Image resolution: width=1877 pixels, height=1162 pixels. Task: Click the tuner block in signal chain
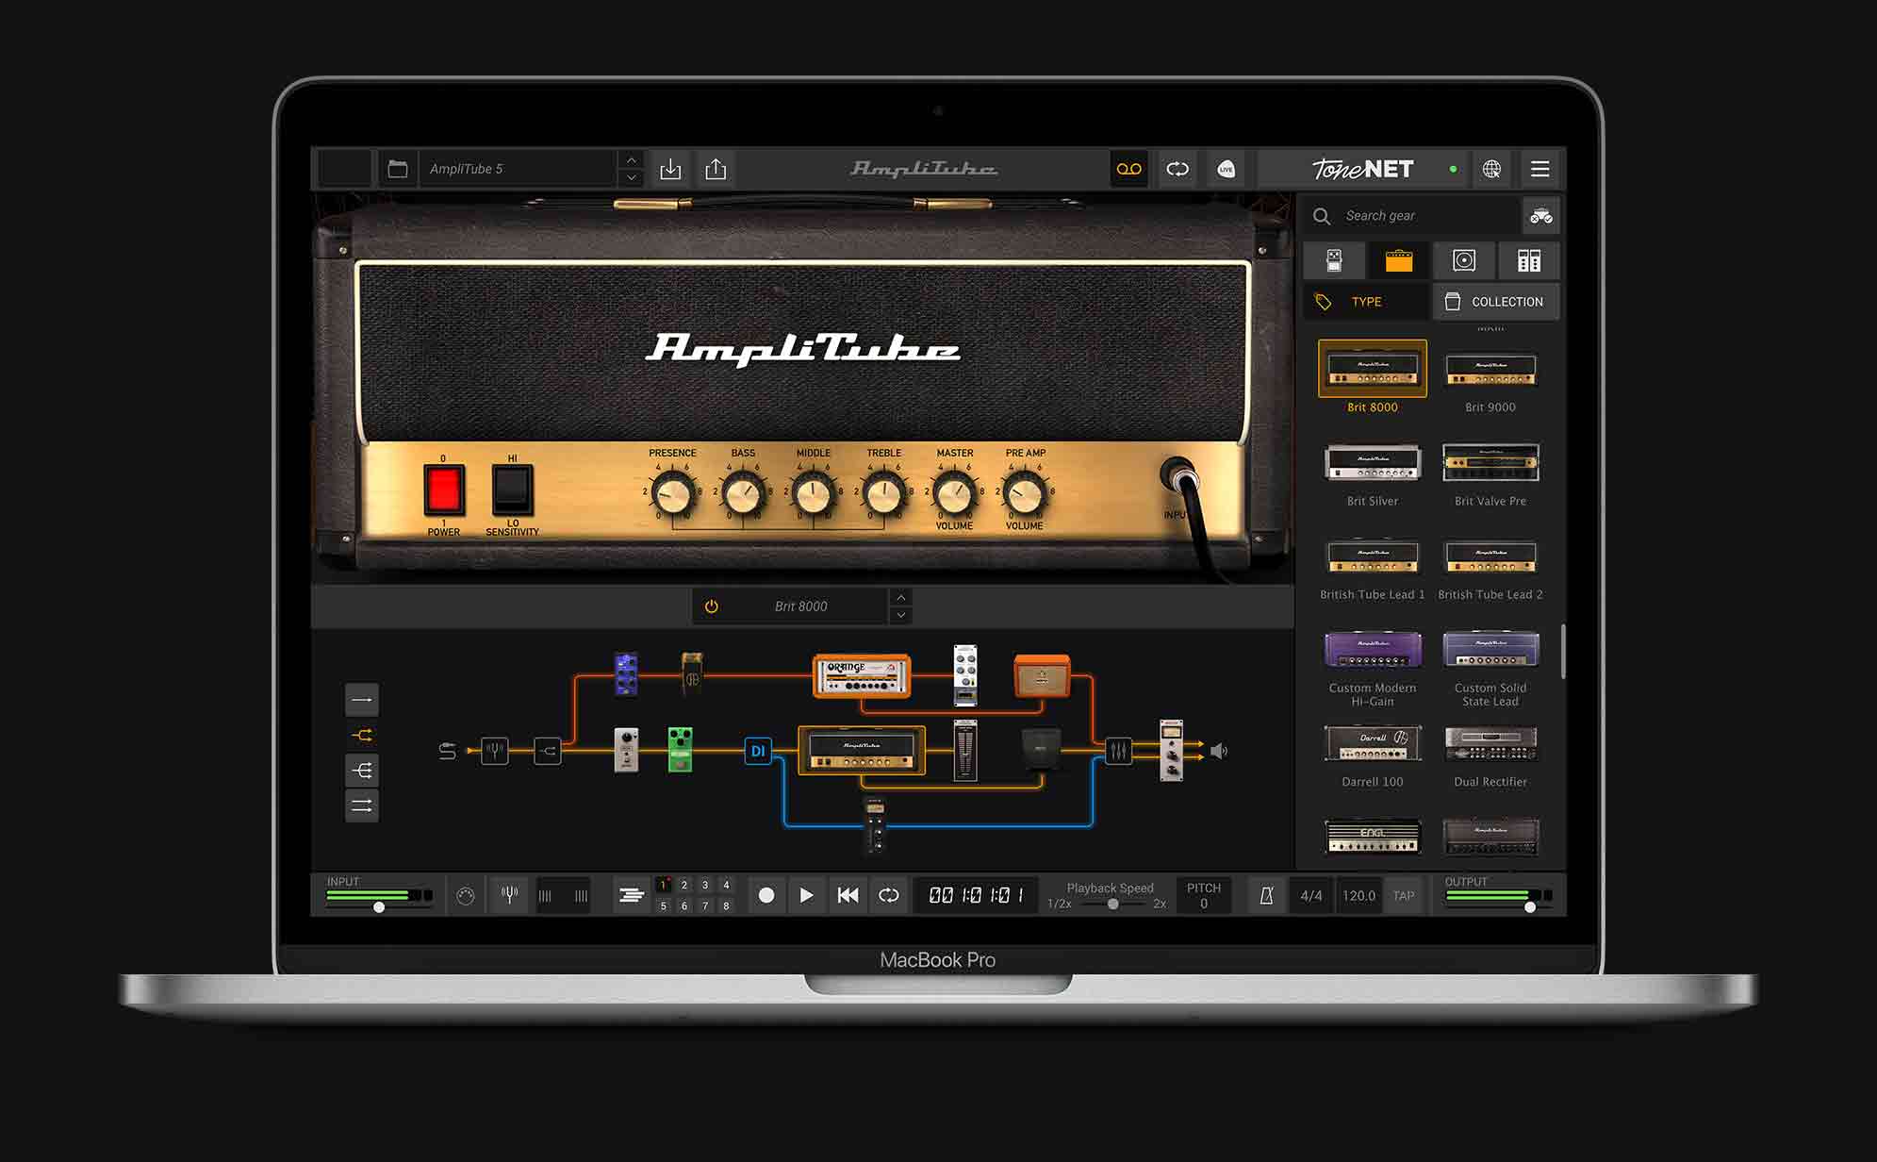click(x=495, y=751)
